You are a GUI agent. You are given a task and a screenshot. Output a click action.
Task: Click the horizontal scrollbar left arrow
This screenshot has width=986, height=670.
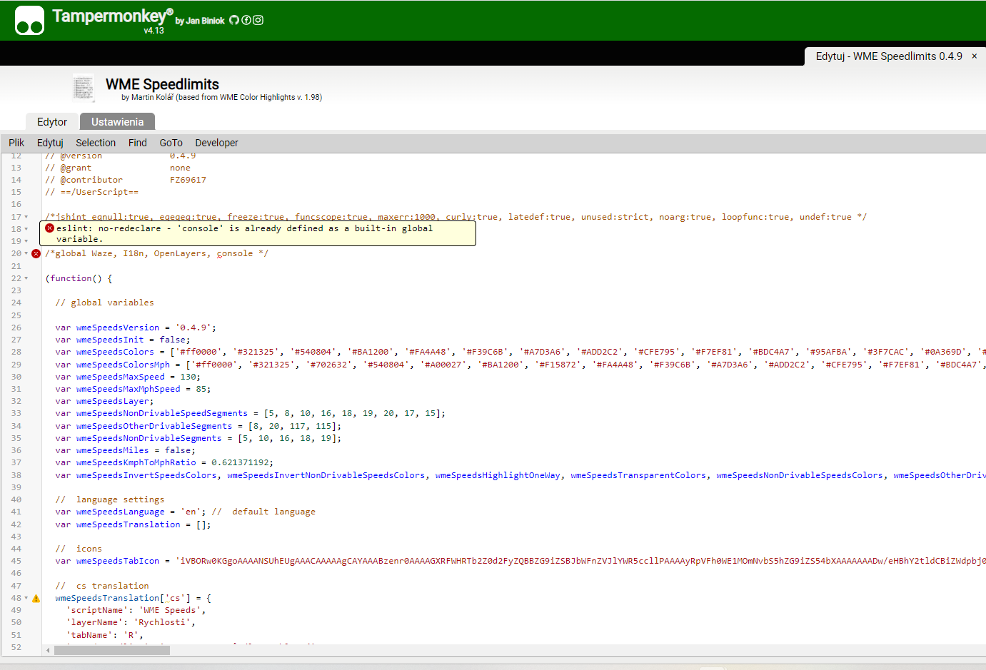coord(48,650)
